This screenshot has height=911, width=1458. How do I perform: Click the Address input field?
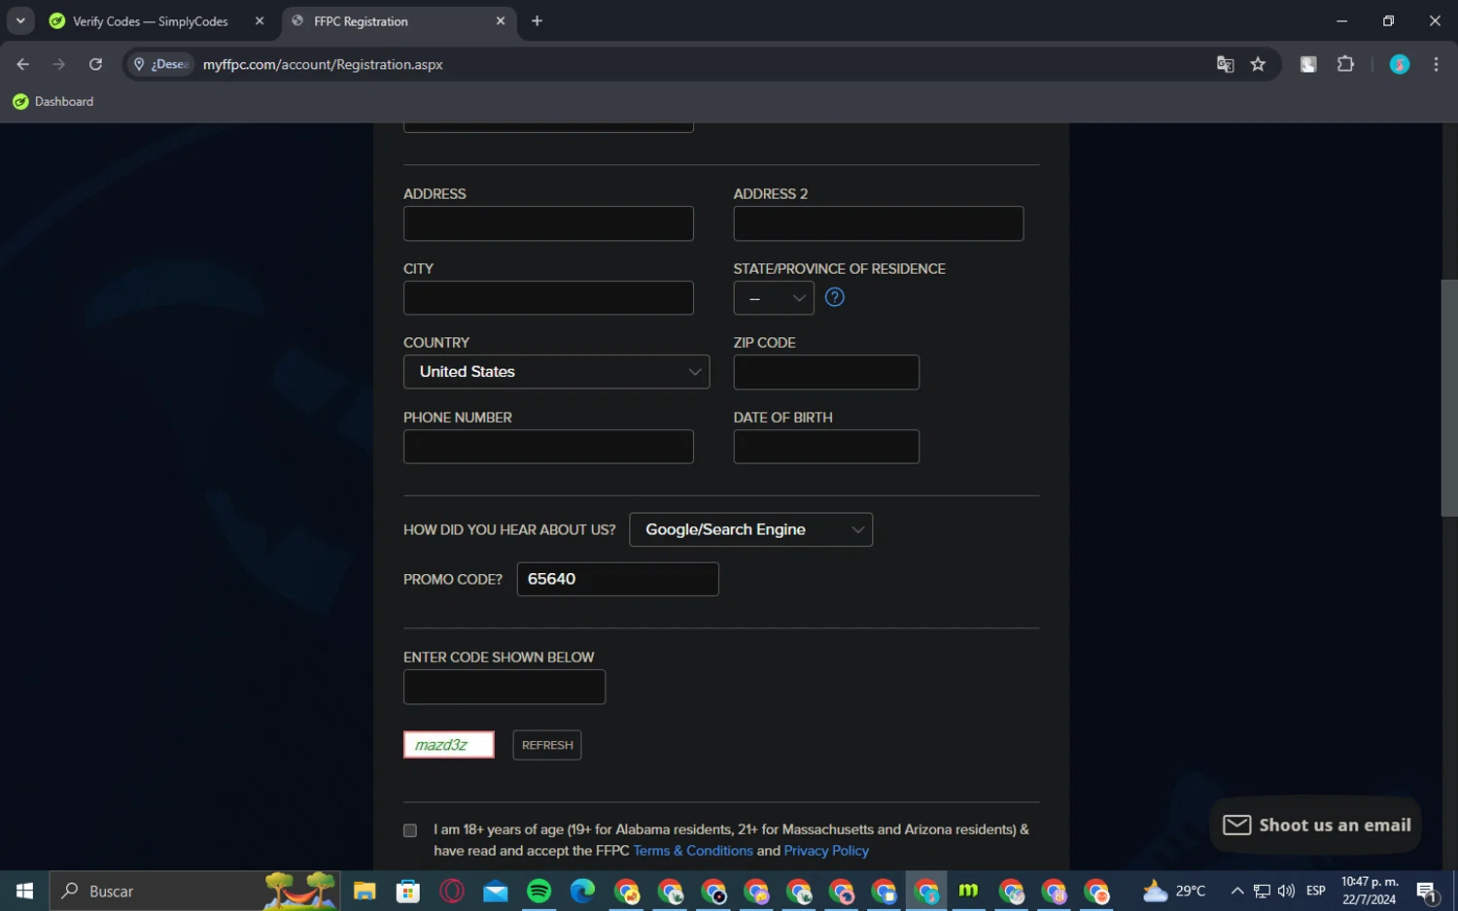pos(548,223)
